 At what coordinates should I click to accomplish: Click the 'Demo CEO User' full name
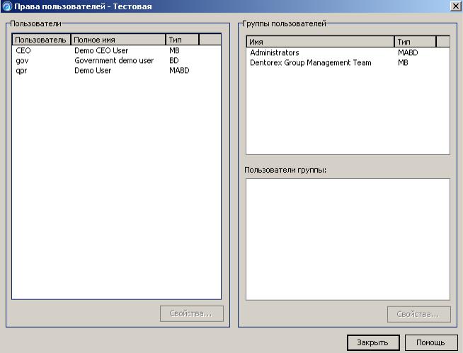[101, 50]
